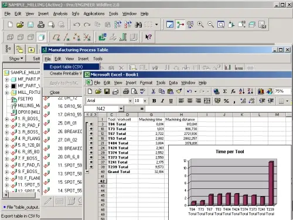Click the Percent Style icon in Excel
Screen dimensions: 293x220
tap(226, 101)
